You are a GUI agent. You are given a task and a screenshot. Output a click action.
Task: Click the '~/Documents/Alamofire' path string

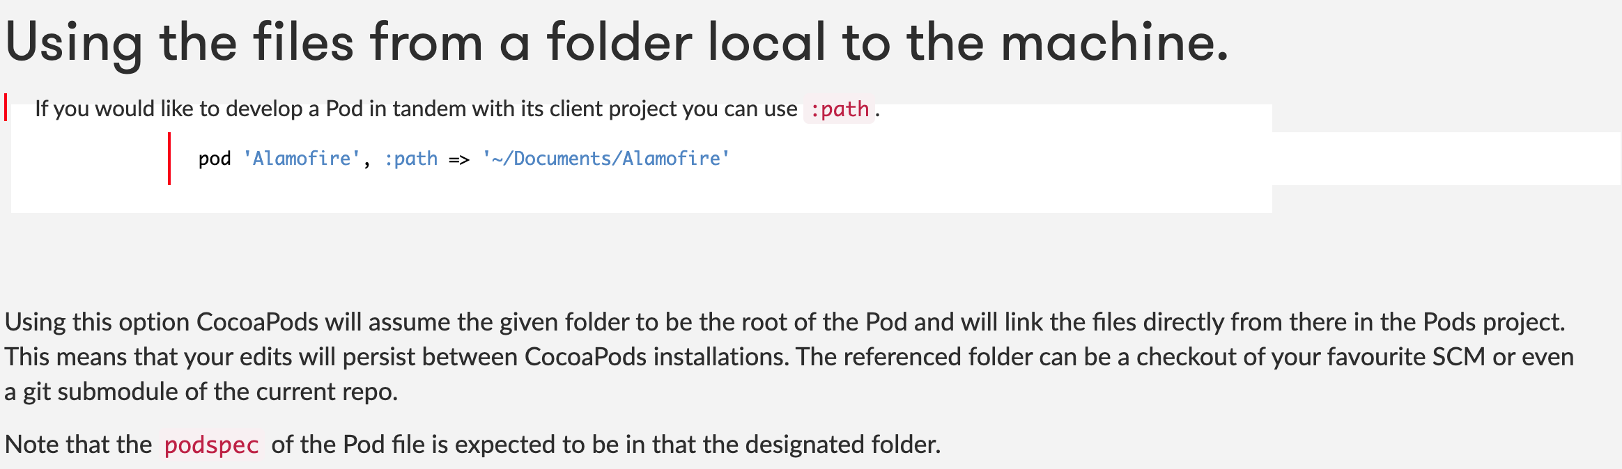pos(605,159)
